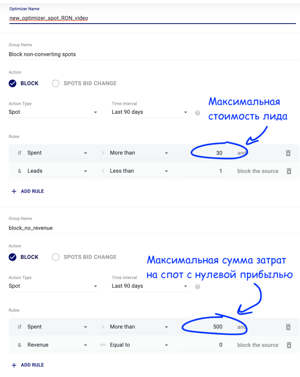Select BLOCK action in first group

(x=12, y=83)
